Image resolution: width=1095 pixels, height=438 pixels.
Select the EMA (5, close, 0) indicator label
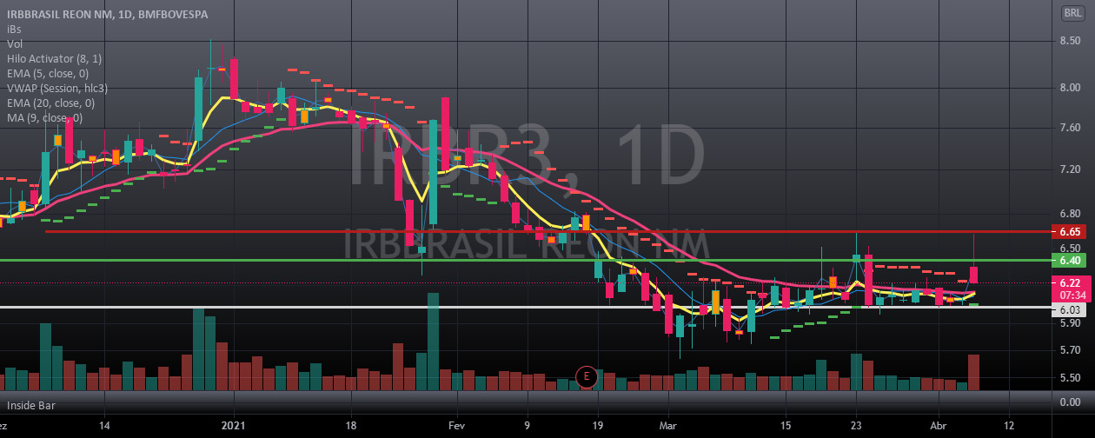48,74
